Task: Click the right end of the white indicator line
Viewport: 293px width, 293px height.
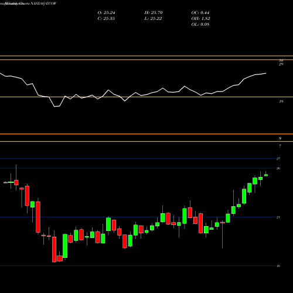Action: [265, 73]
